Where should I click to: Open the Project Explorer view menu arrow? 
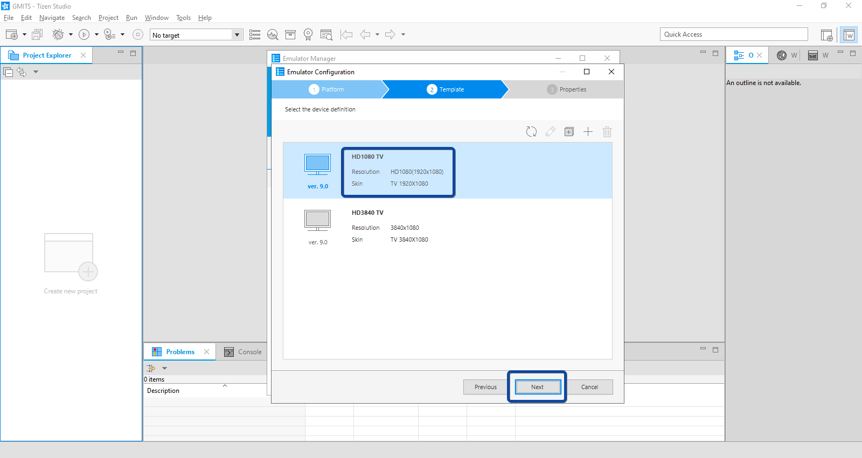[x=36, y=72]
